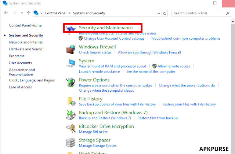
Task: Open recent locations dropdown arrow
Action: (22, 13)
